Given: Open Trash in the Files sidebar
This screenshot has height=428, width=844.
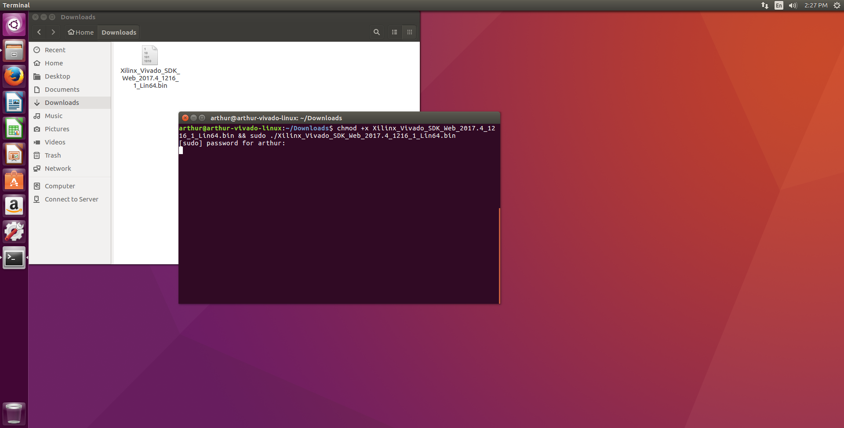Looking at the screenshot, I should pos(70,155).
